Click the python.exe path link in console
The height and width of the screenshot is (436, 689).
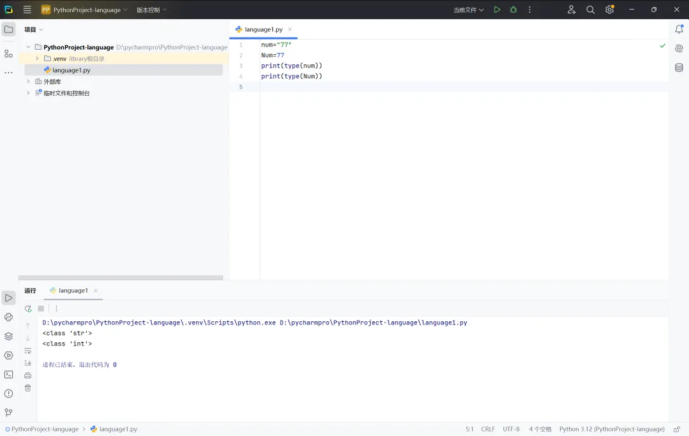pyautogui.click(x=159, y=323)
